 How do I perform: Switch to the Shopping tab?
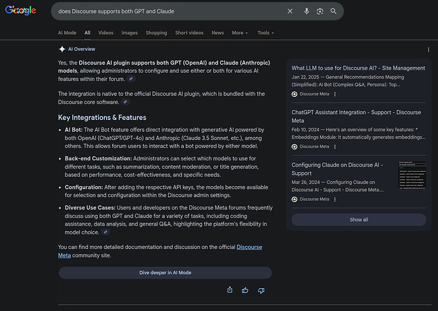(x=156, y=32)
